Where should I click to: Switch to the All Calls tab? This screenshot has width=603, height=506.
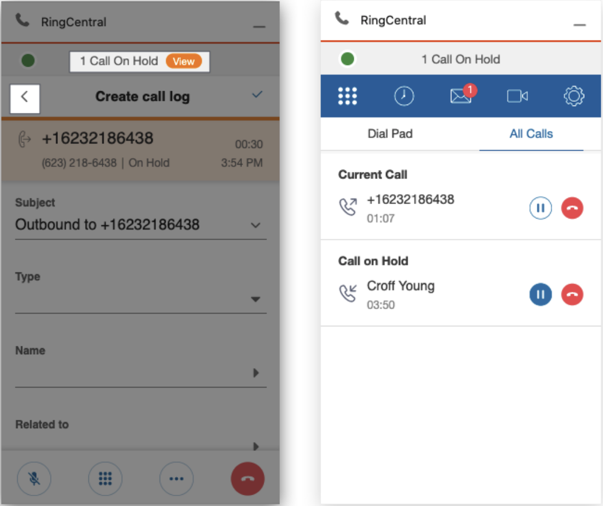click(x=531, y=134)
